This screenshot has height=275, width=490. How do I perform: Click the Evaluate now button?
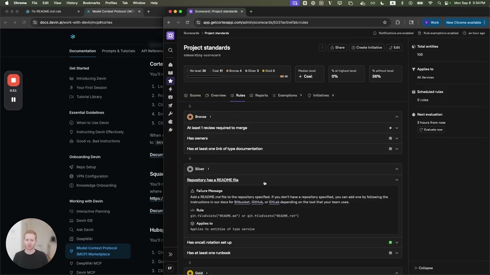[431, 130]
